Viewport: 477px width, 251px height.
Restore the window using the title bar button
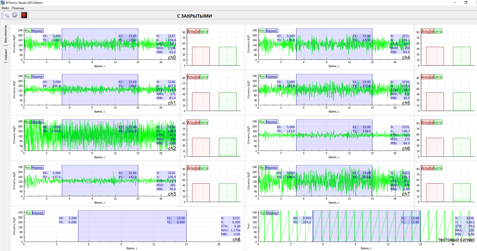[x=466, y=3]
